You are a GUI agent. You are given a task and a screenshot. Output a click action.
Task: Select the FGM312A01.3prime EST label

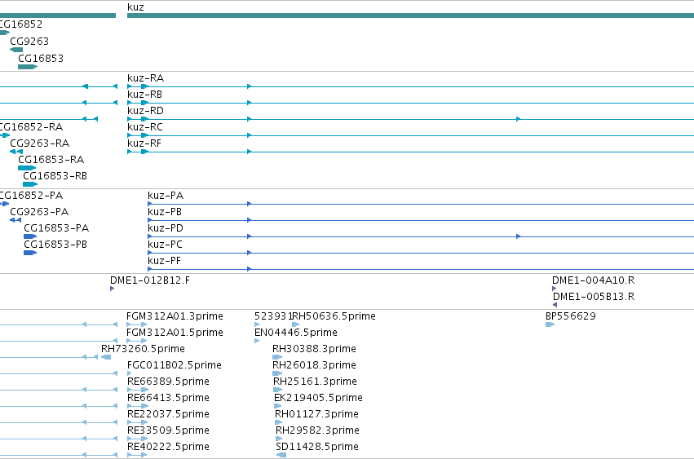(175, 316)
